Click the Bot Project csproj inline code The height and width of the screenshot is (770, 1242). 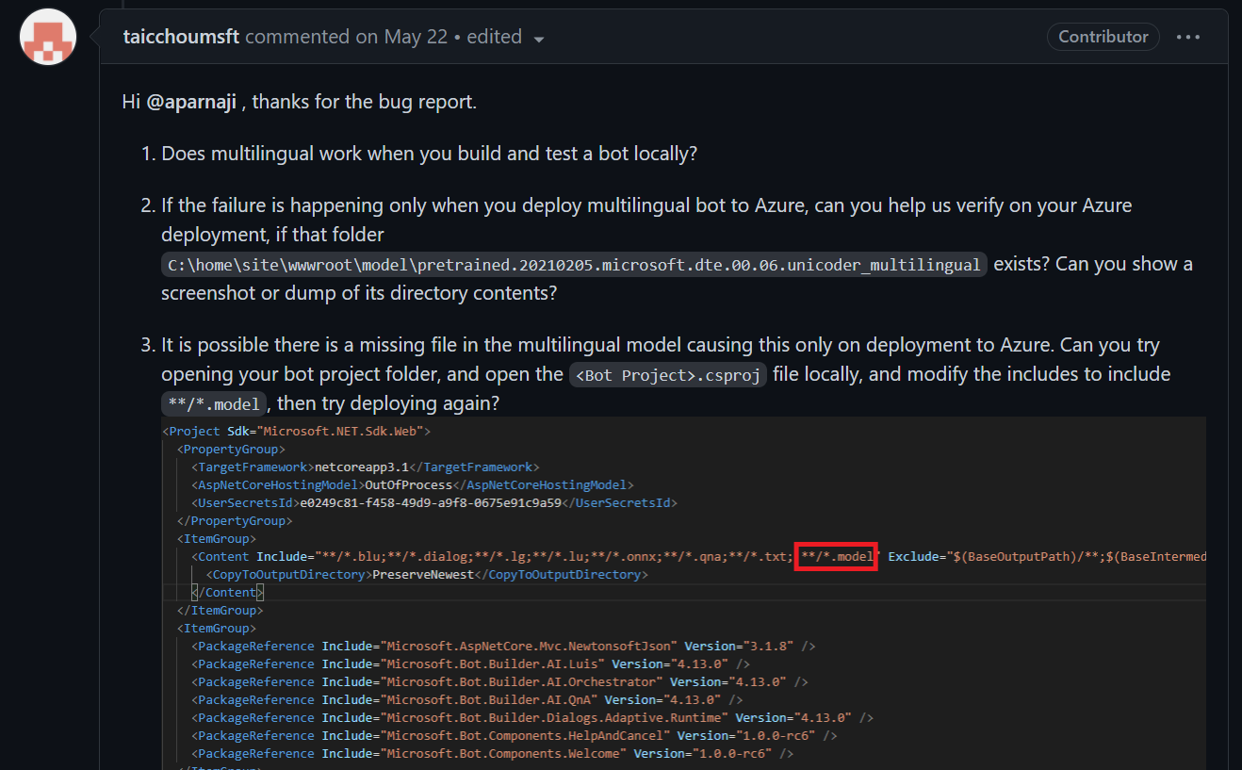(x=667, y=374)
